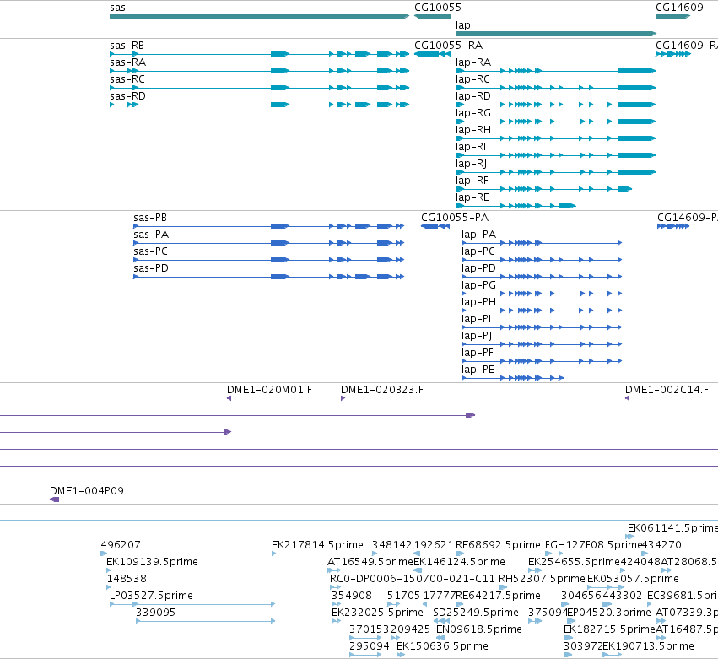The height and width of the screenshot is (659, 718).
Task: Click the sas-PD protein label
Action: tap(151, 268)
